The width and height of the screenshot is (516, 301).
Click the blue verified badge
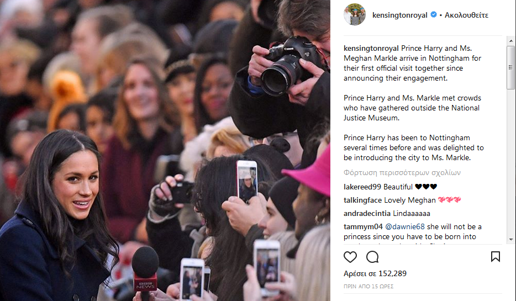pos(434,14)
